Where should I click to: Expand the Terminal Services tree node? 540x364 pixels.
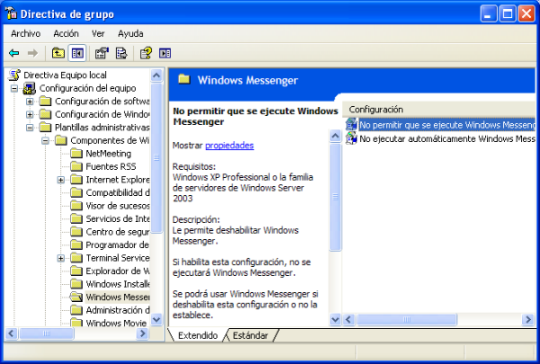pos(60,258)
